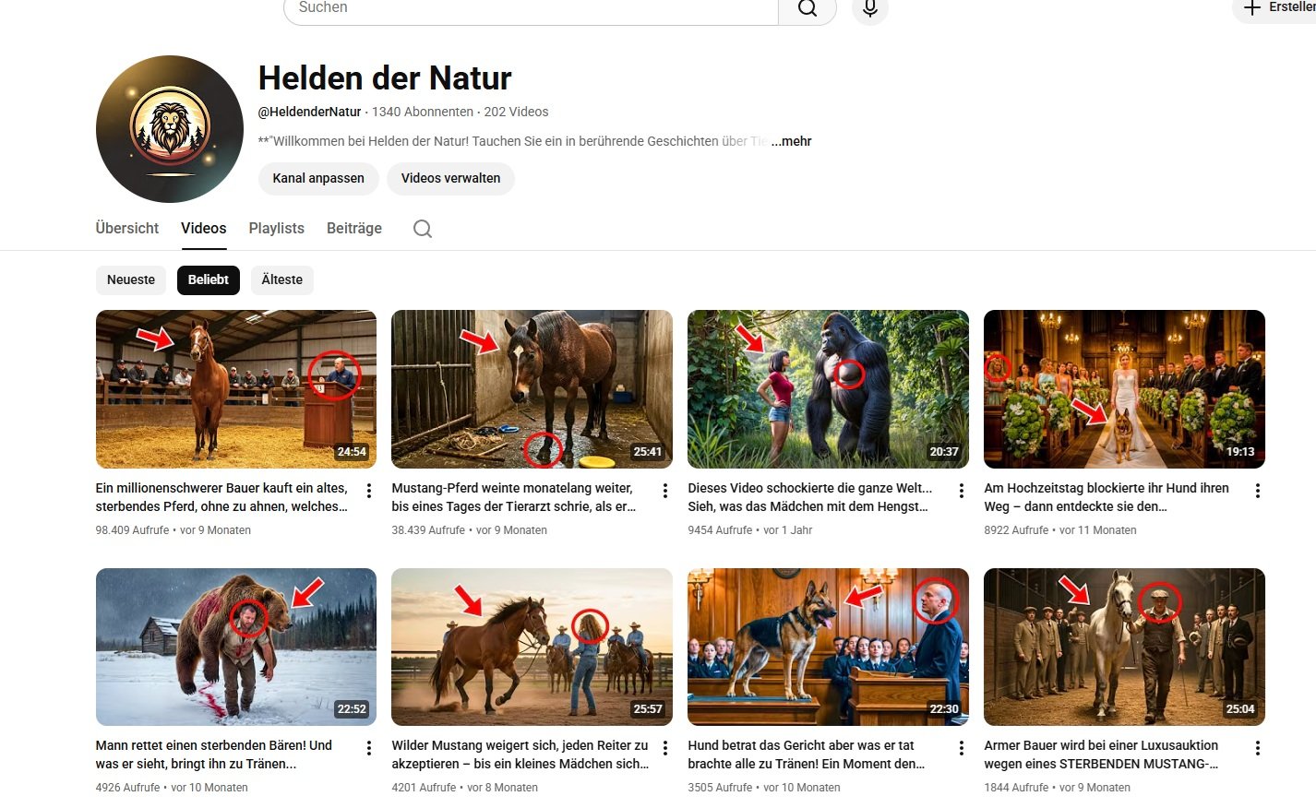Open video title Hund betrat das Gericht
Image resolution: width=1316 pixels, height=808 pixels.
point(807,755)
